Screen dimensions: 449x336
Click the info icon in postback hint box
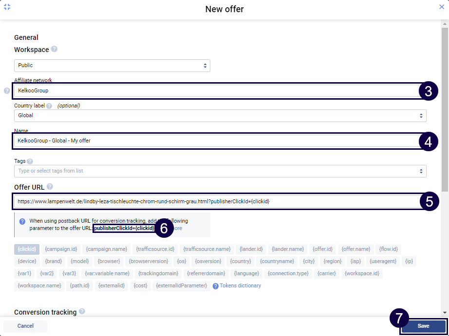coord(22,221)
